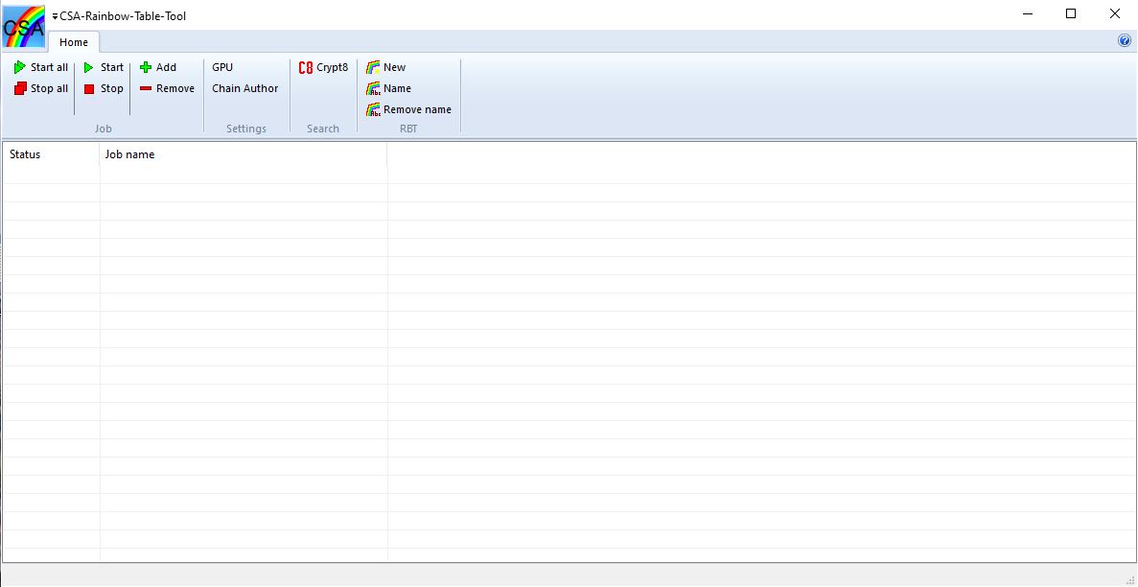Screen dimensions: 1138x587
Task: Click the Stop all red squares icon
Action: coord(19,88)
